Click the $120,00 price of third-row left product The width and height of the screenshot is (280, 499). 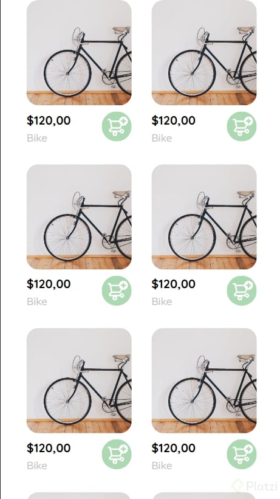coord(49,449)
